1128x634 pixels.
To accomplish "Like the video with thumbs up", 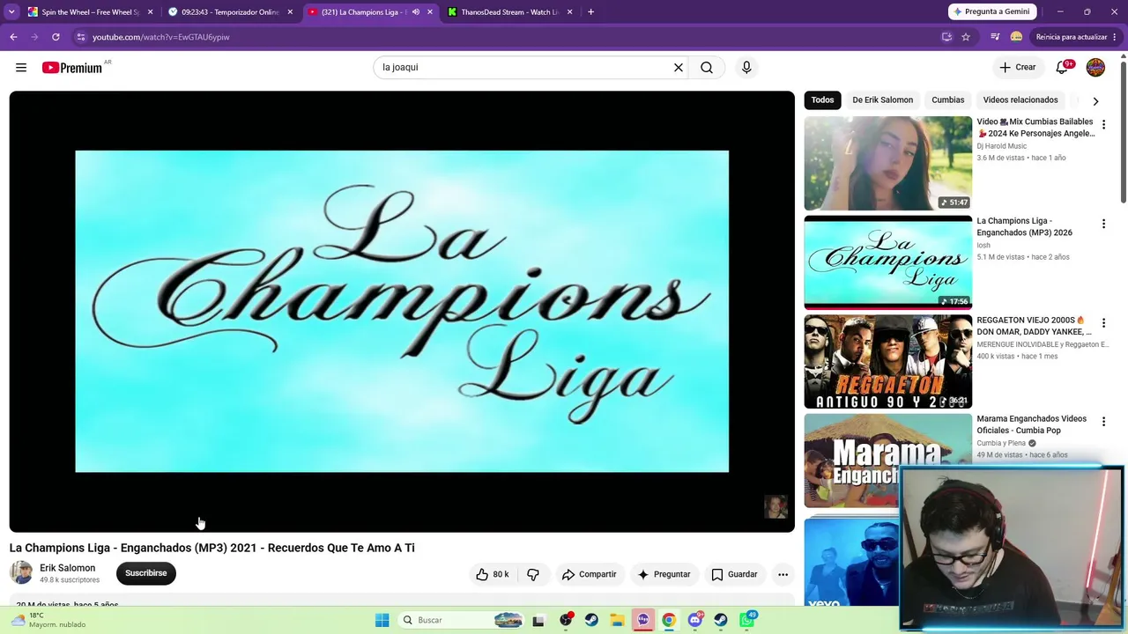I will point(493,574).
